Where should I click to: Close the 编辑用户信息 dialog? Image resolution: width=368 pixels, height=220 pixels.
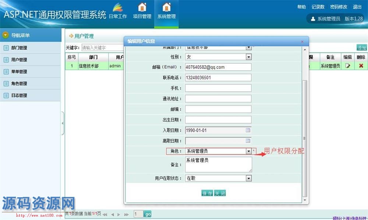click(x=302, y=41)
